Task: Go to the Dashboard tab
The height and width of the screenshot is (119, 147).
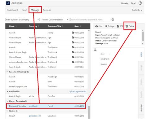Action: pos(12,10)
